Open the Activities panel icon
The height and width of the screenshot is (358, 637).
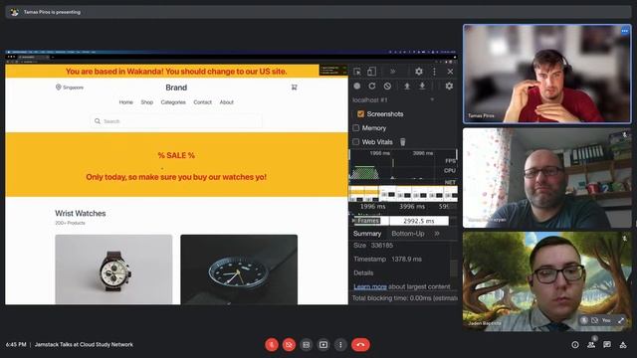(623, 345)
